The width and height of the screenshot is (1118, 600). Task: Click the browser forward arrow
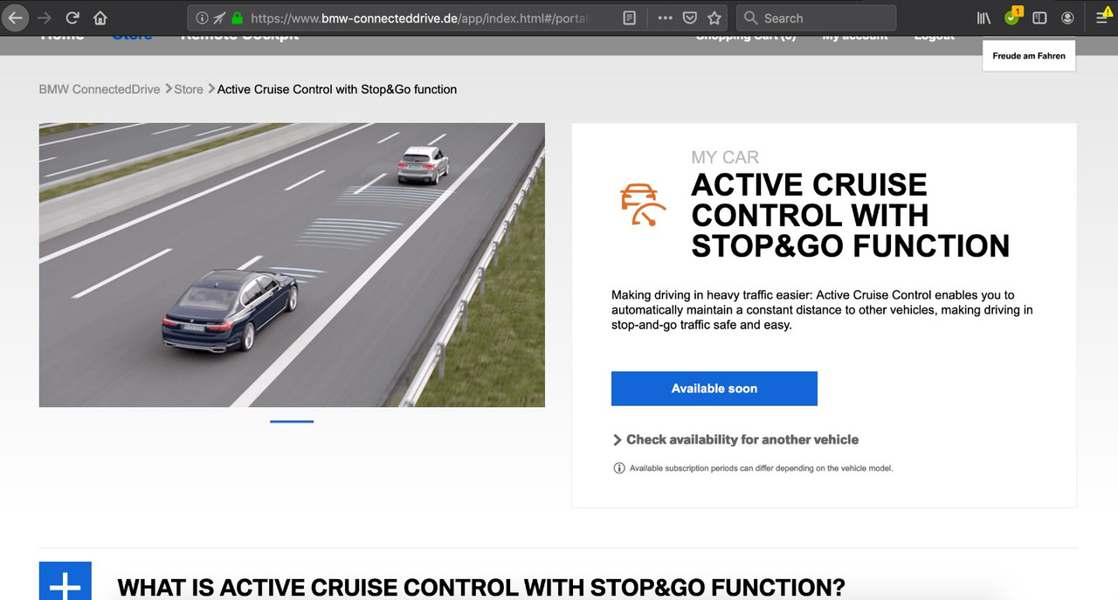(45, 17)
